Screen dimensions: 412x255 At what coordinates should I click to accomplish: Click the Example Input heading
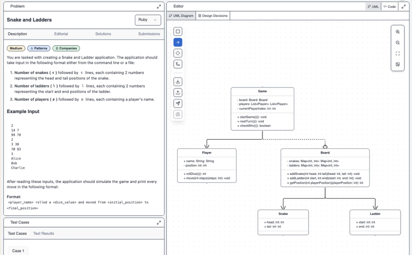pyautogui.click(x=23, y=111)
